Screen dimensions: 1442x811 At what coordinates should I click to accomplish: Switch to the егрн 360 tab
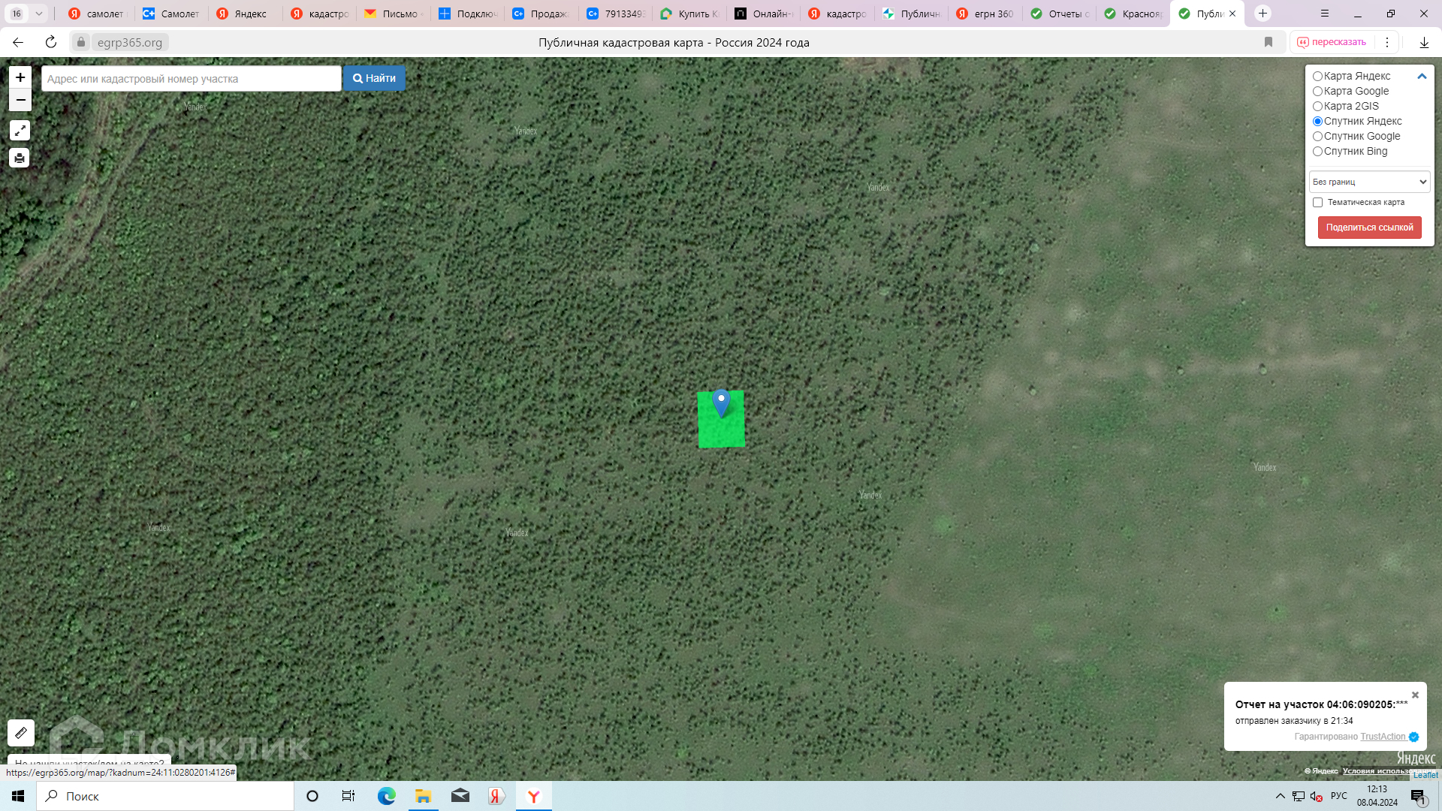point(985,14)
